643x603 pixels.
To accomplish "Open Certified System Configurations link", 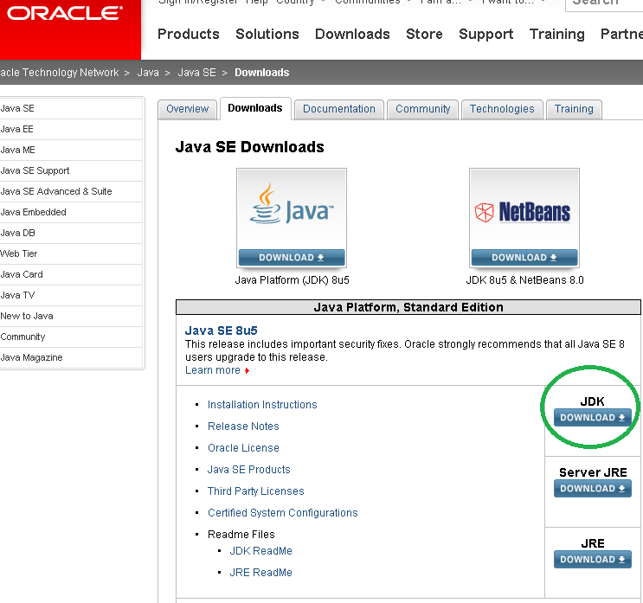I will [282, 513].
